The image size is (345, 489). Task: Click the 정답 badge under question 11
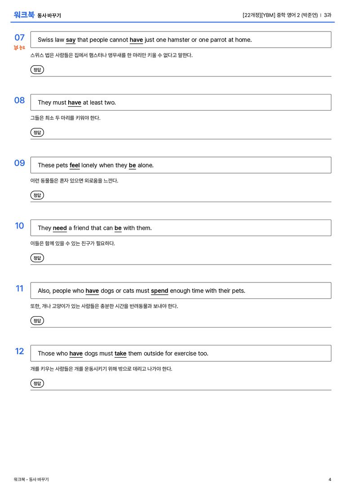point(37,321)
